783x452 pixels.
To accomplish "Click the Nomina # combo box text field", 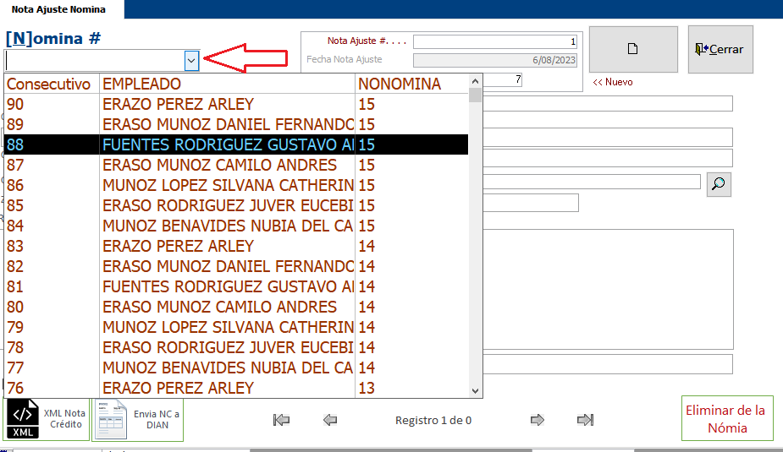I will tap(93, 60).
